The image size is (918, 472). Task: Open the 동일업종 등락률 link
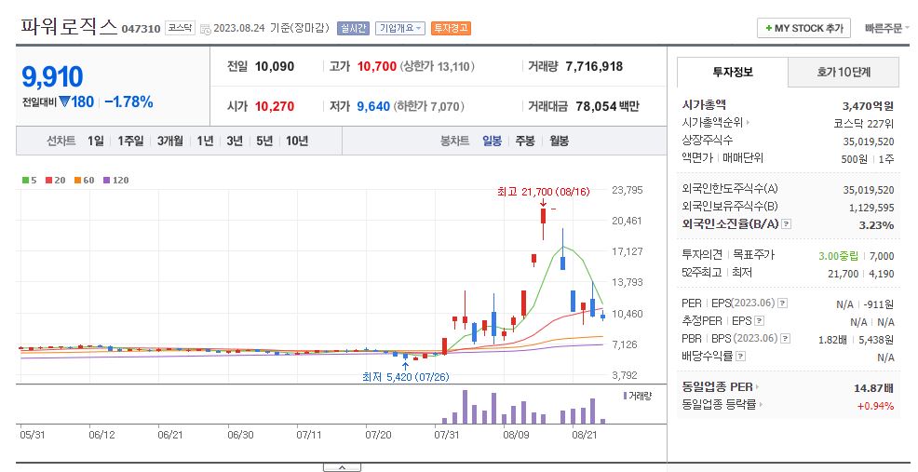coord(722,405)
